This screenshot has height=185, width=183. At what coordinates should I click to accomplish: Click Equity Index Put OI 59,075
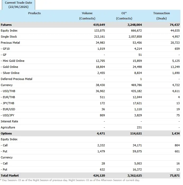point(137,151)
